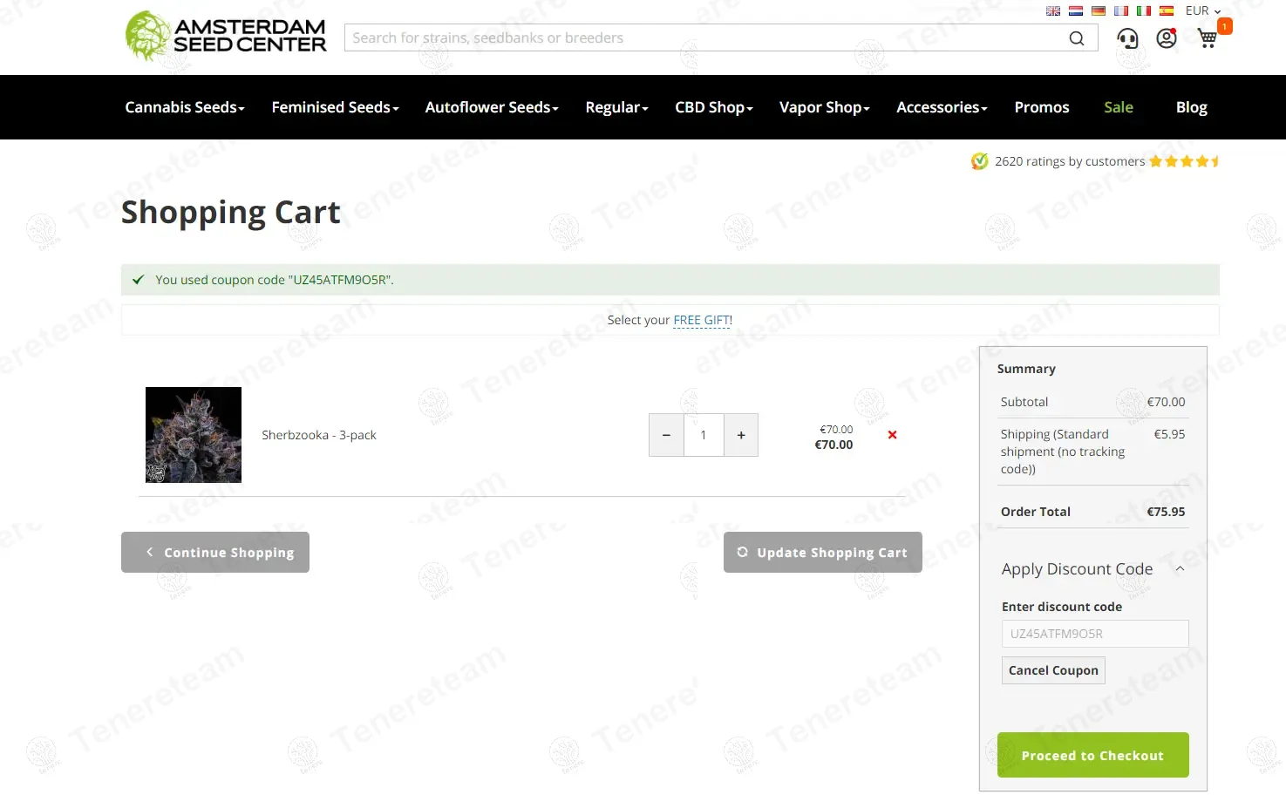Click the Shopping Cart heading
The image size is (1286, 795).
(231, 212)
